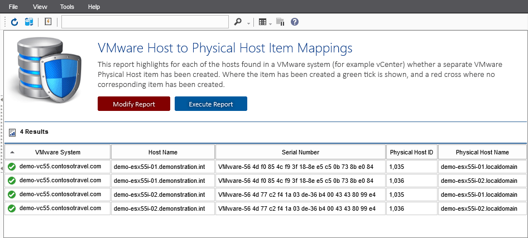Open the View menu
The height and width of the screenshot is (238, 528).
pos(40,7)
